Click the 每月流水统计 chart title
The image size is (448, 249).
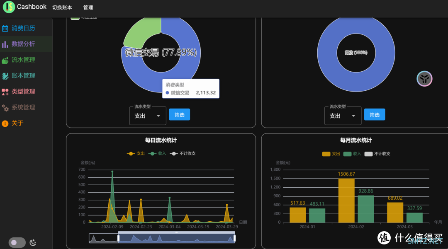click(x=356, y=140)
